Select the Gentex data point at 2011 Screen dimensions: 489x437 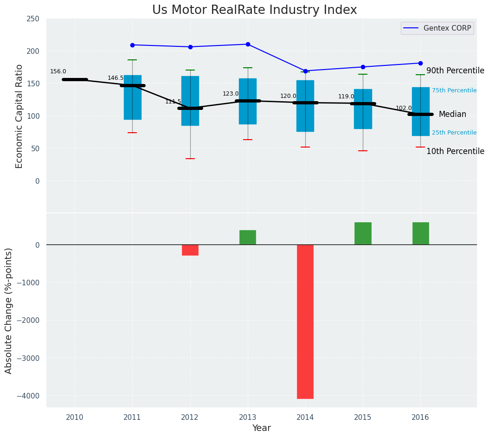pos(133,45)
